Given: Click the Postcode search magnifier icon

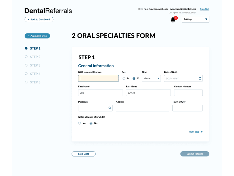Looking at the screenshot, I should 110,108.
